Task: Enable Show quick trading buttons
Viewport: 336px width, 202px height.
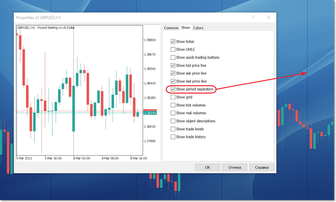Action: click(173, 57)
